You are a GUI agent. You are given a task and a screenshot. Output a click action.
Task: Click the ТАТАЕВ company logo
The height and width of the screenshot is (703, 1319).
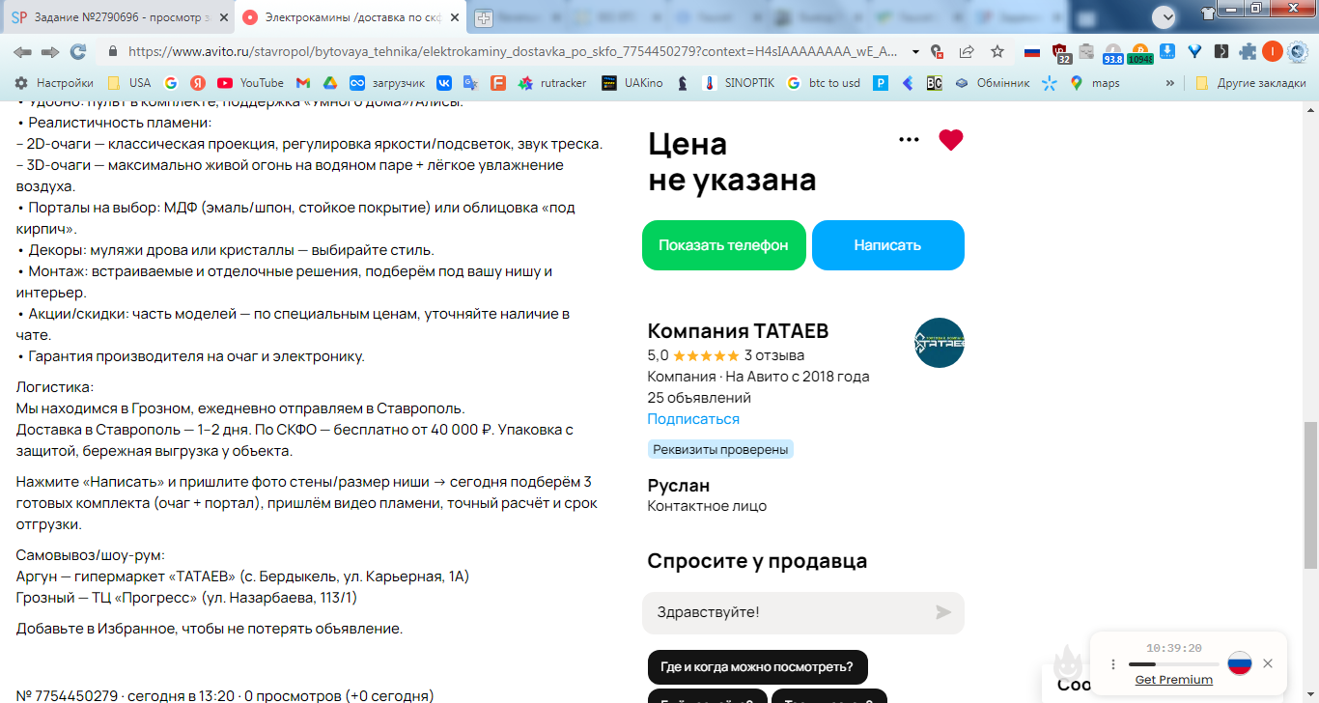pos(940,343)
